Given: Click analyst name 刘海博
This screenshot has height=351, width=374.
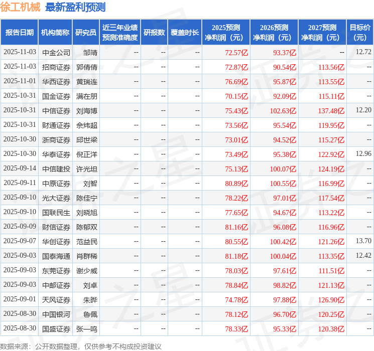Looking at the screenshot, I should tap(87, 110).
